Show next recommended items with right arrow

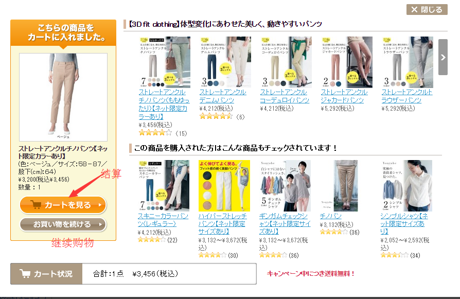click(443, 57)
